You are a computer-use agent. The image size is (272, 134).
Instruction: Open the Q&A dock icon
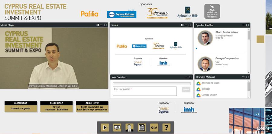[154, 127]
